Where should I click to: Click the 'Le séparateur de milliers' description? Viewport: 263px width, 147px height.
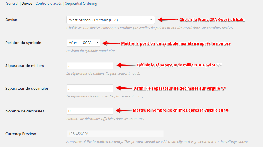point(103,74)
